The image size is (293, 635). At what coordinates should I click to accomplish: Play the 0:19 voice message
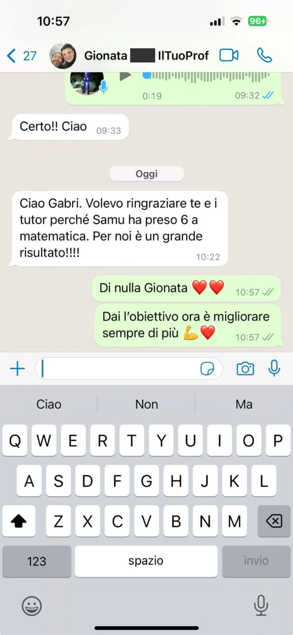pos(125,76)
